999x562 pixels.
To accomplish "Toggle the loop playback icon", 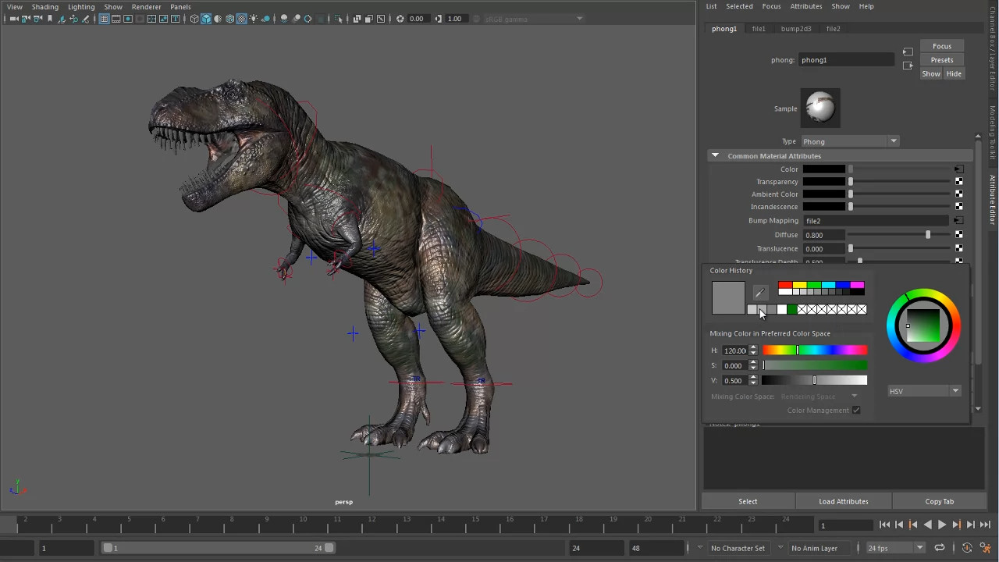I will tap(940, 548).
